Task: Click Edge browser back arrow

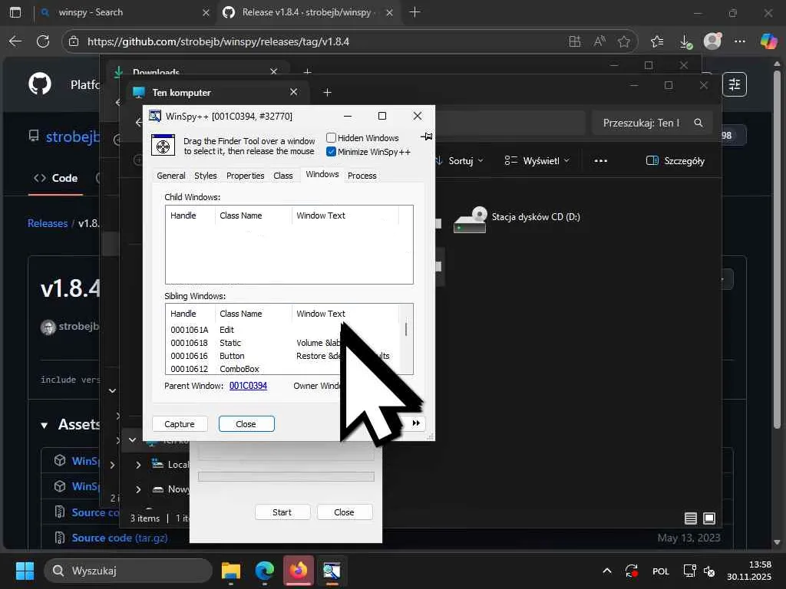Action: (x=15, y=41)
